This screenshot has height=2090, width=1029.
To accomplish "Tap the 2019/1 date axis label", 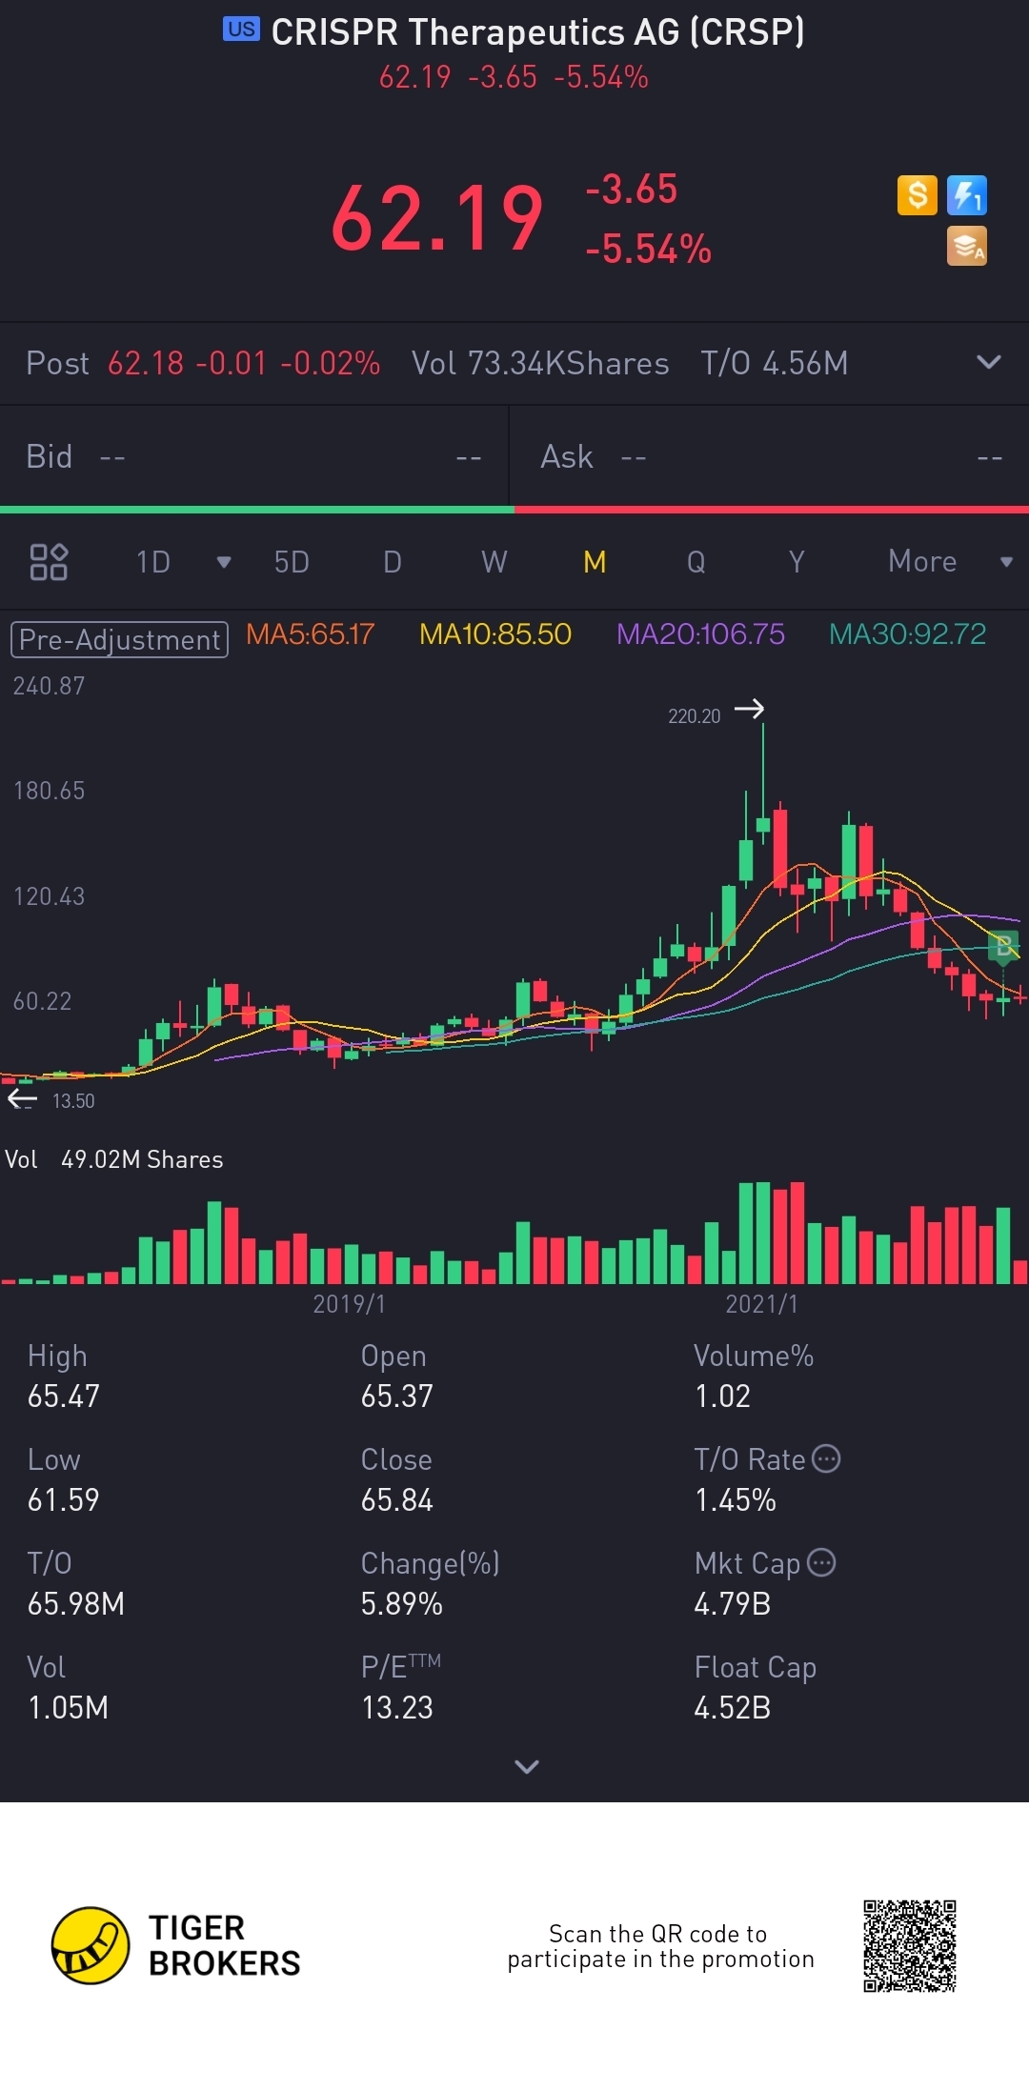I will click(350, 1304).
